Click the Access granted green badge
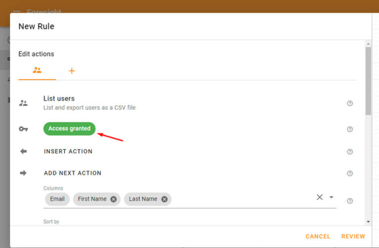Image resolution: width=379 pixels, height=248 pixels. coord(70,129)
